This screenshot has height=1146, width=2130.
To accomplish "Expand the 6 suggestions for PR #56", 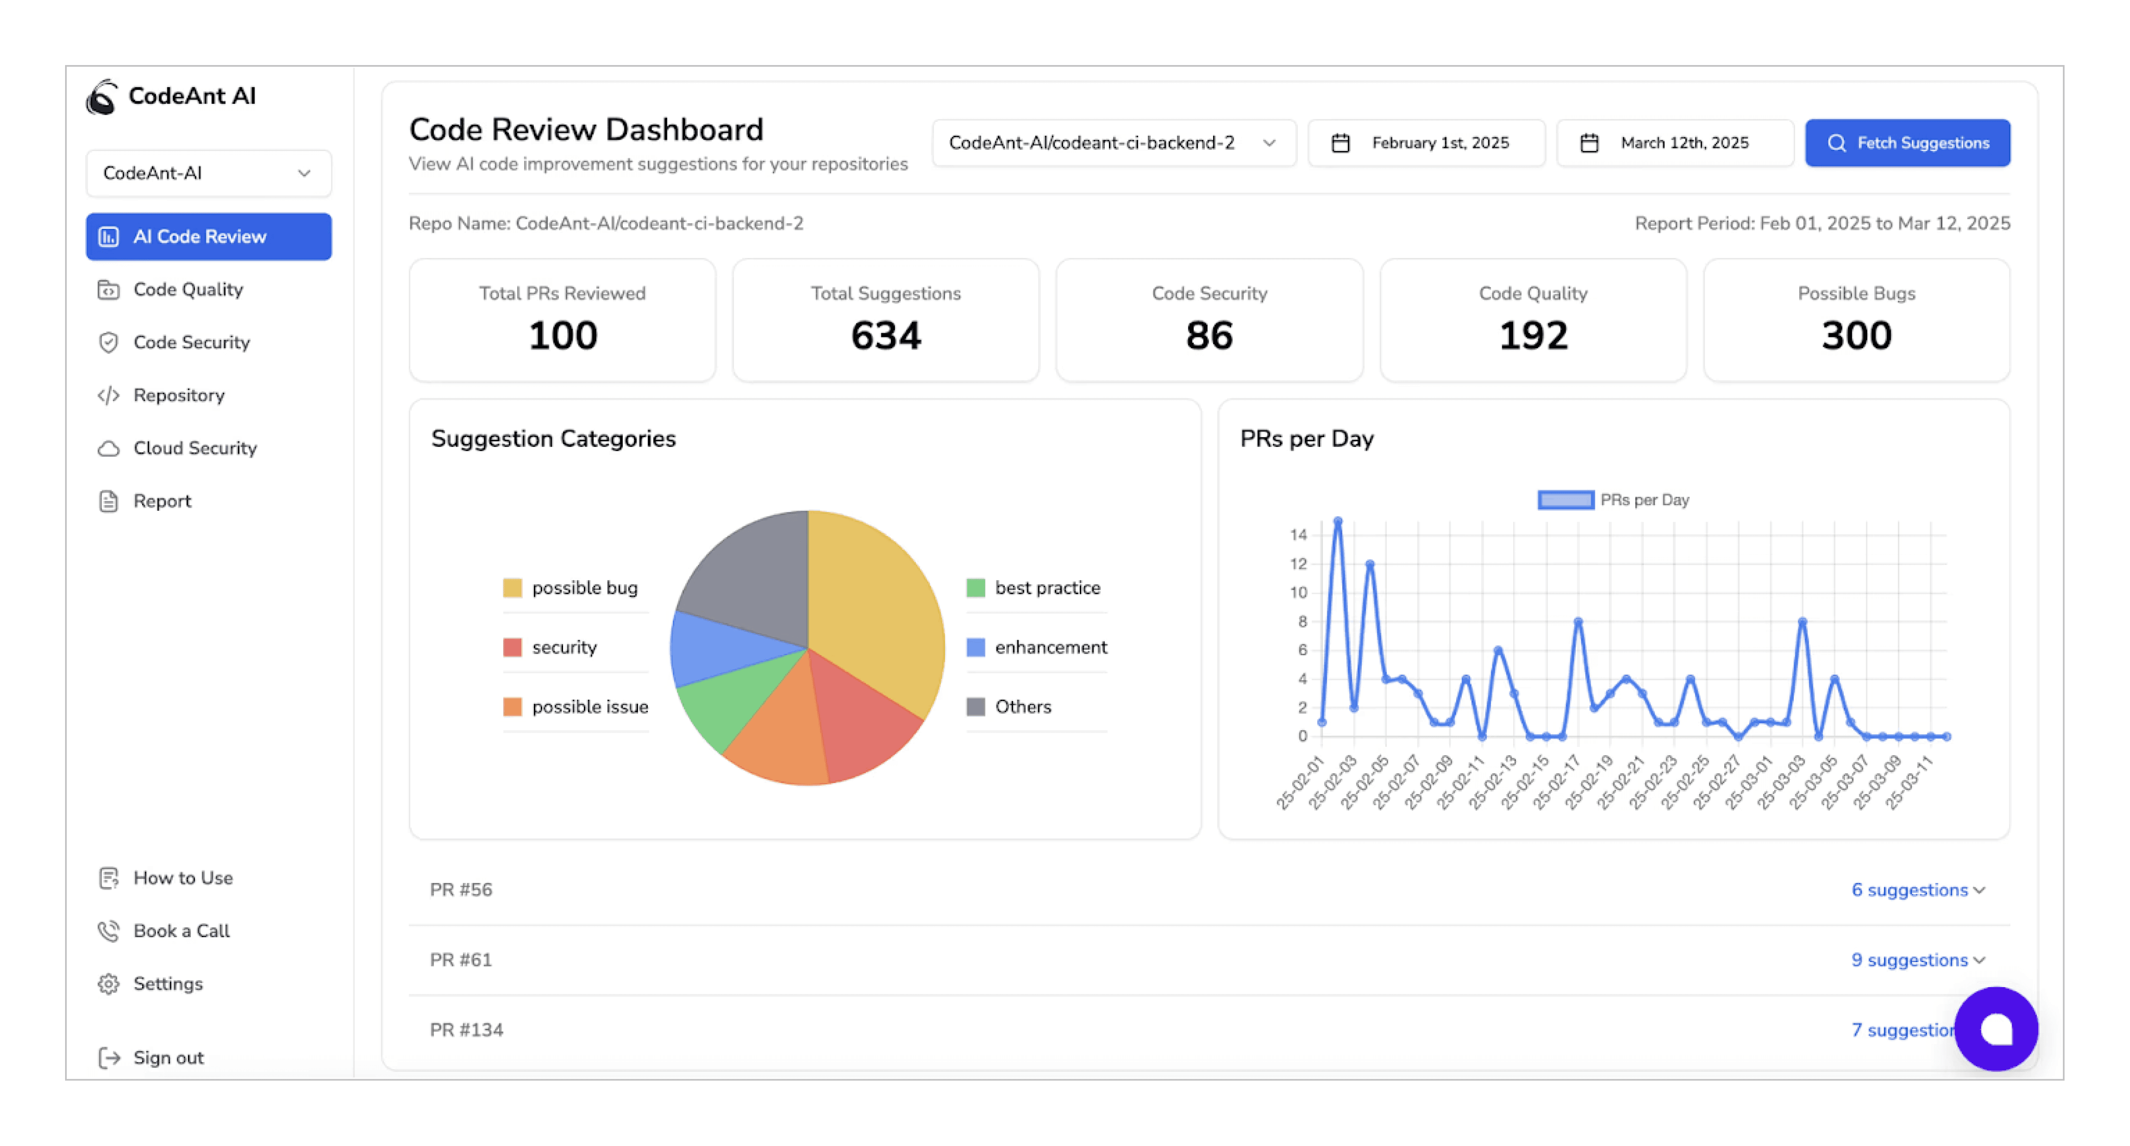I will pos(1917,890).
